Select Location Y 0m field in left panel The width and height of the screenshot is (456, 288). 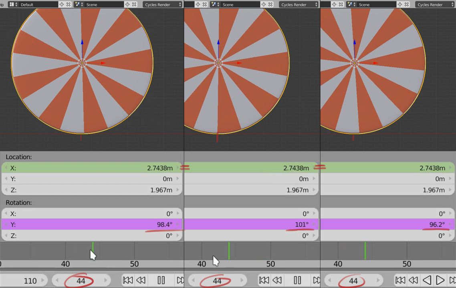tap(92, 179)
